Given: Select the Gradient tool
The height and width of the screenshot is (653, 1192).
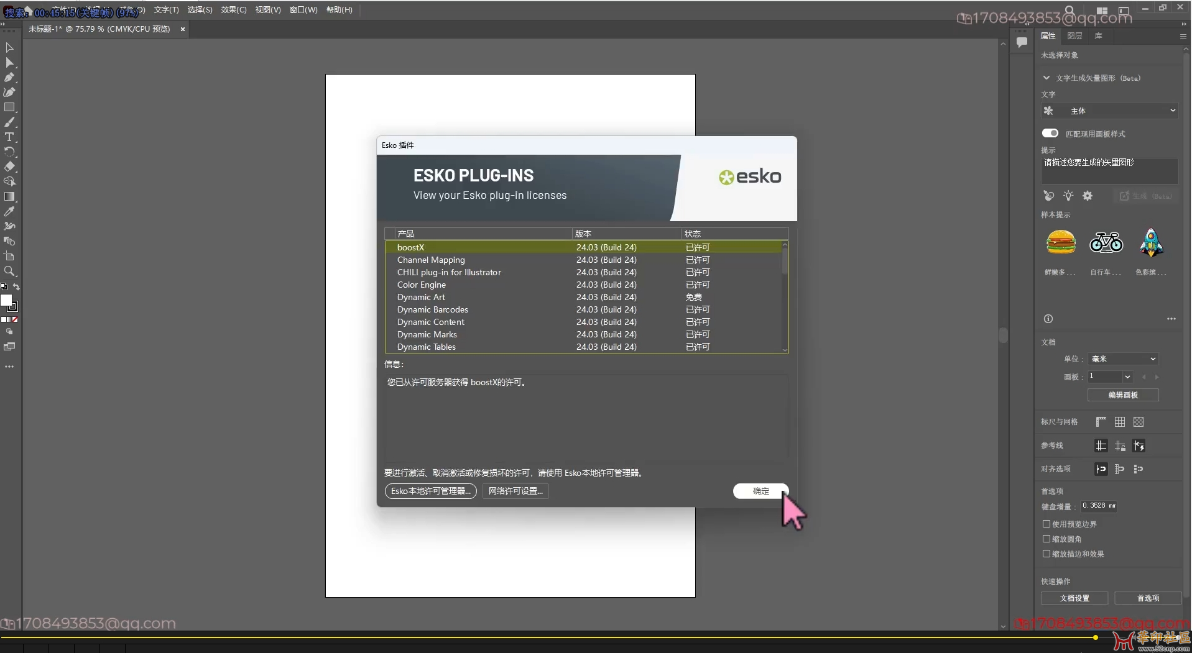Looking at the screenshot, I should coord(9,196).
